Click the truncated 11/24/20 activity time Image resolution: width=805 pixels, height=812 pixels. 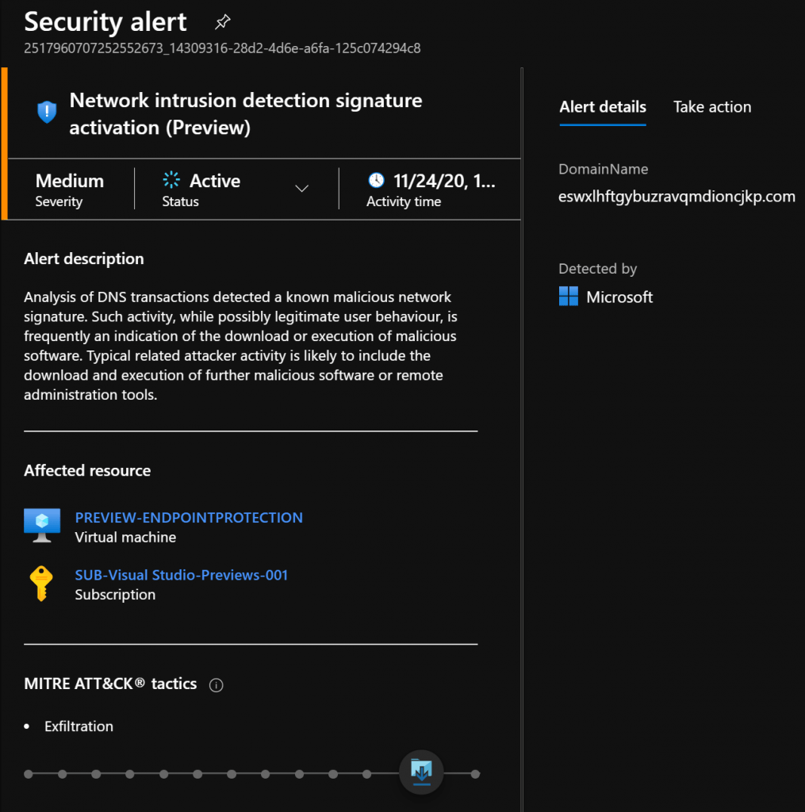444,181
